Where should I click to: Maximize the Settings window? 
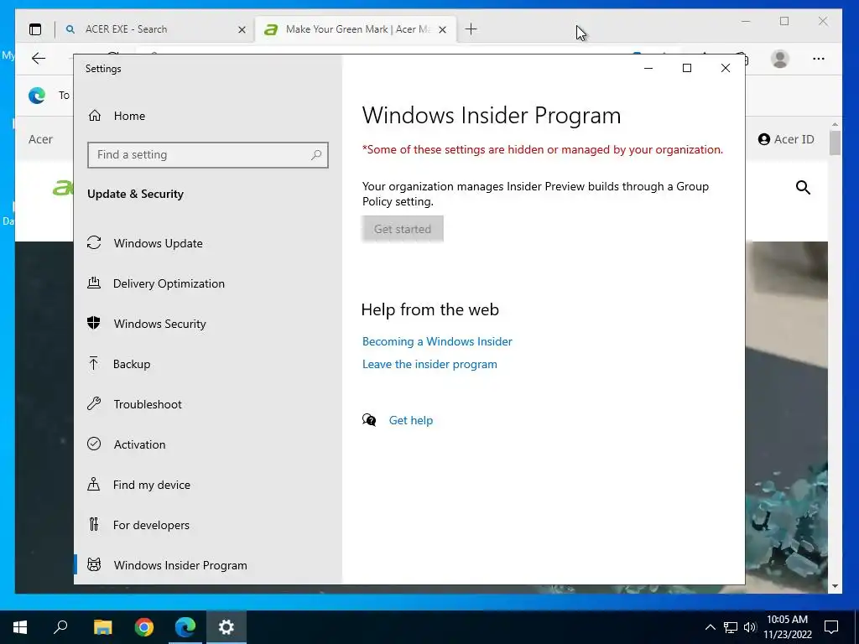[x=687, y=68]
